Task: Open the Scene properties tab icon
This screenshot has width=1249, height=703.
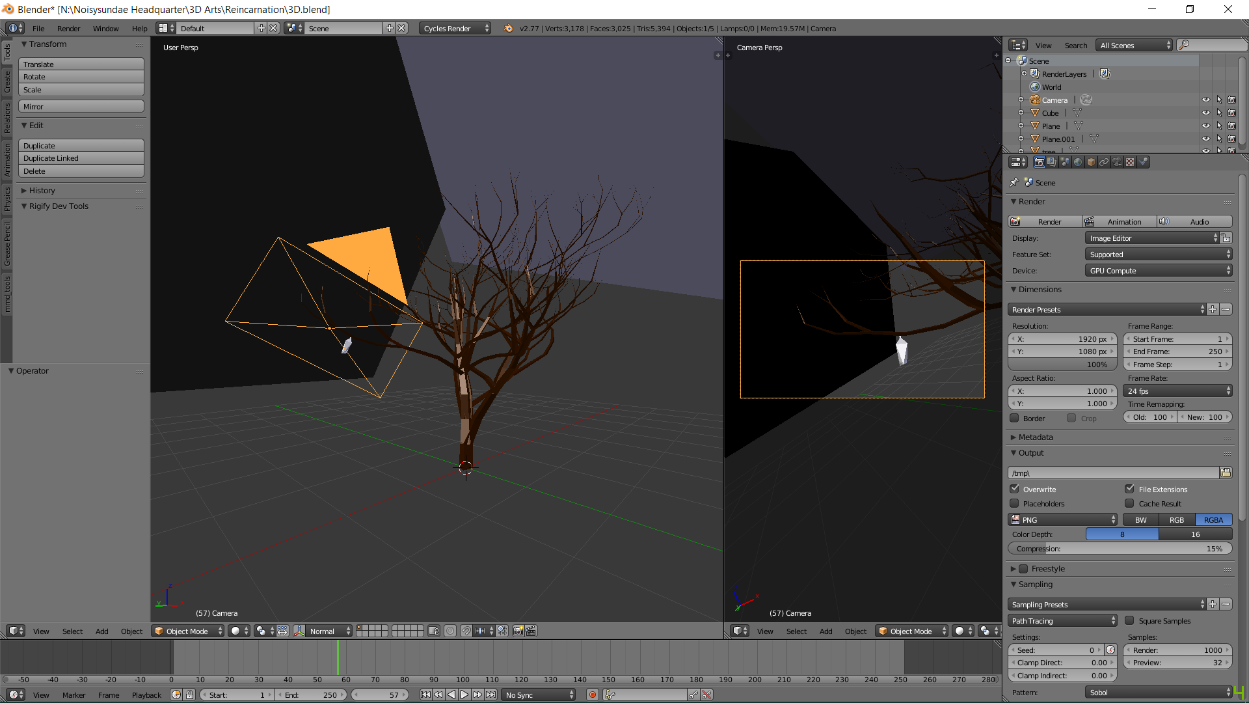Action: pyautogui.click(x=1065, y=162)
